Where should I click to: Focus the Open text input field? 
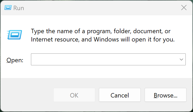pyautogui.click(x=104, y=59)
